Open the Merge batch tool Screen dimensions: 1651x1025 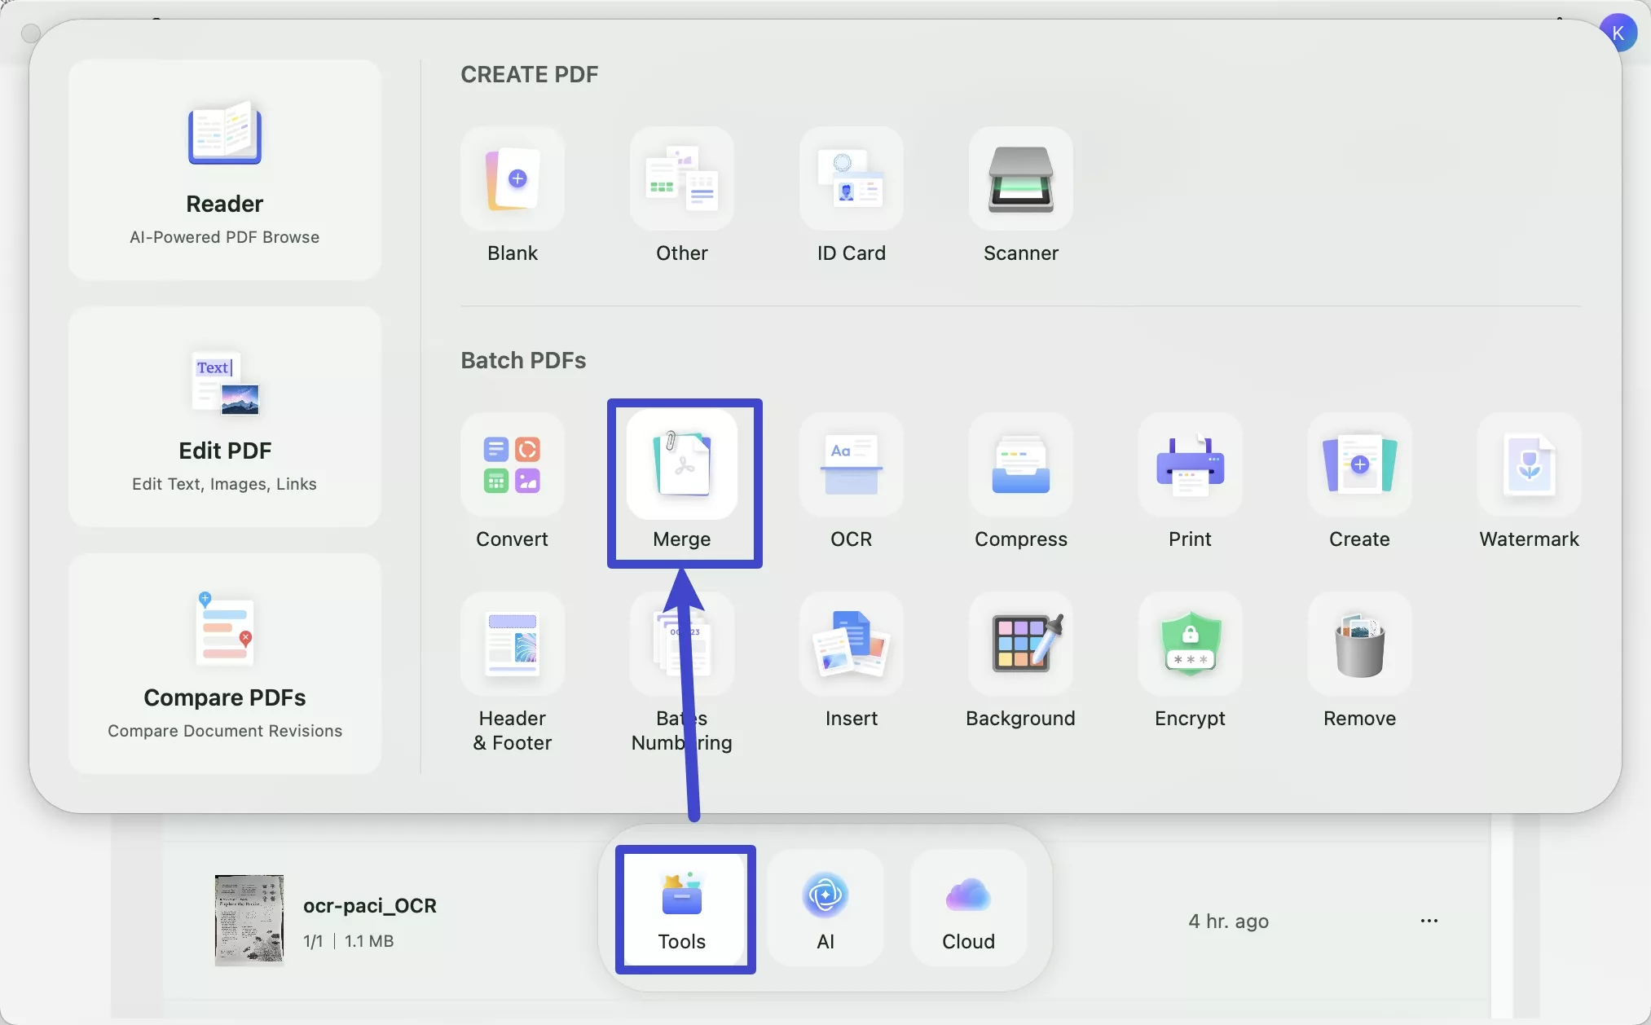pyautogui.click(x=682, y=465)
